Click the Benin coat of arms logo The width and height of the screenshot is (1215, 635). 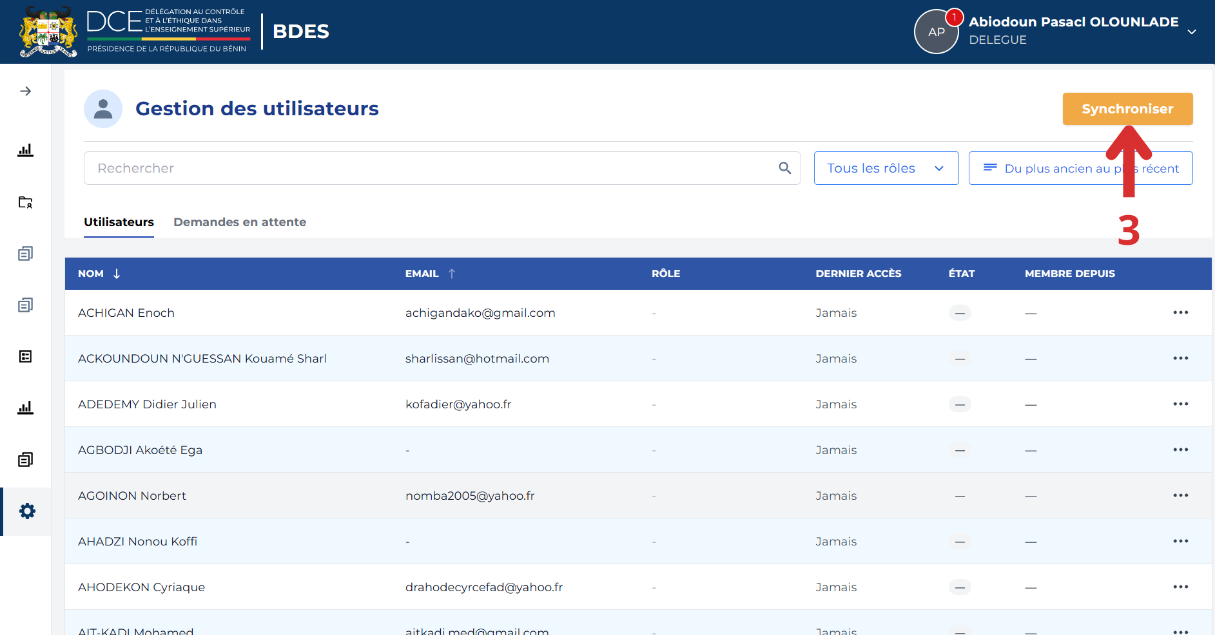point(48,32)
